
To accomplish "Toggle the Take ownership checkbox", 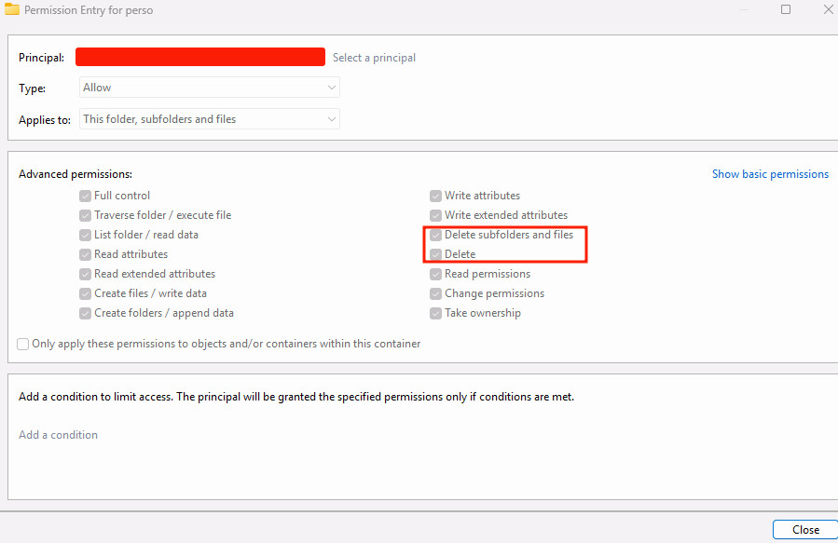I will [435, 313].
